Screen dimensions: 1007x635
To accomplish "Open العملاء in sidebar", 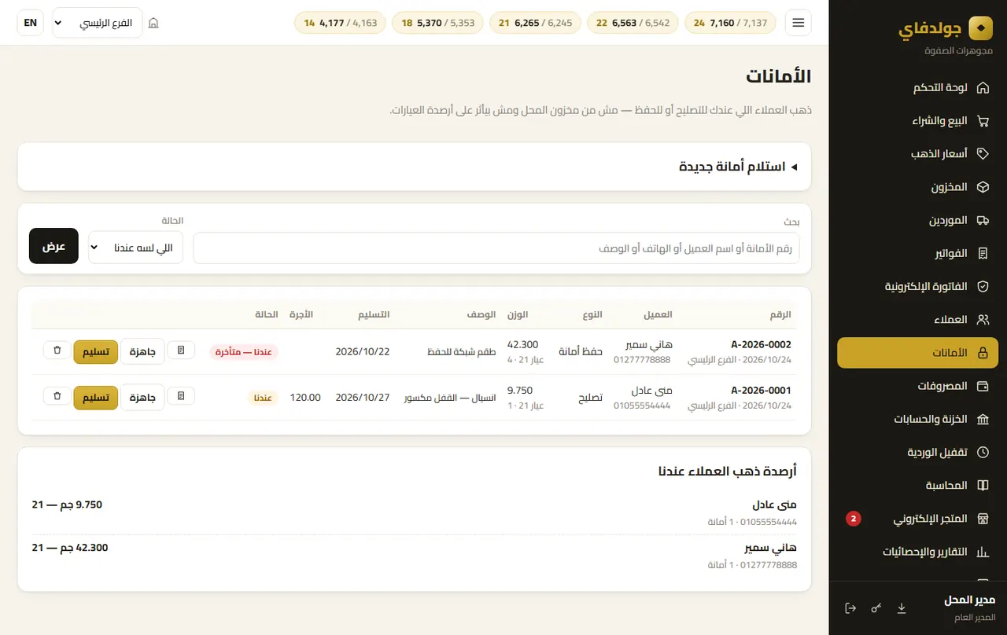I will [917, 320].
